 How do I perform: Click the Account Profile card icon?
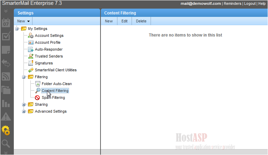tap(31, 42)
